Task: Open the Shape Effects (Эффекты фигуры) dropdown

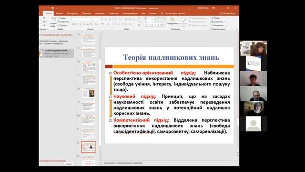Action: 198,25
